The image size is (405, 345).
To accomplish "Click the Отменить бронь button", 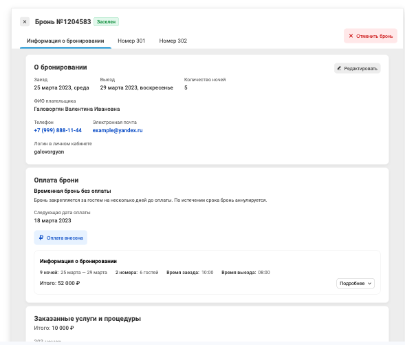I will pyautogui.click(x=371, y=36).
